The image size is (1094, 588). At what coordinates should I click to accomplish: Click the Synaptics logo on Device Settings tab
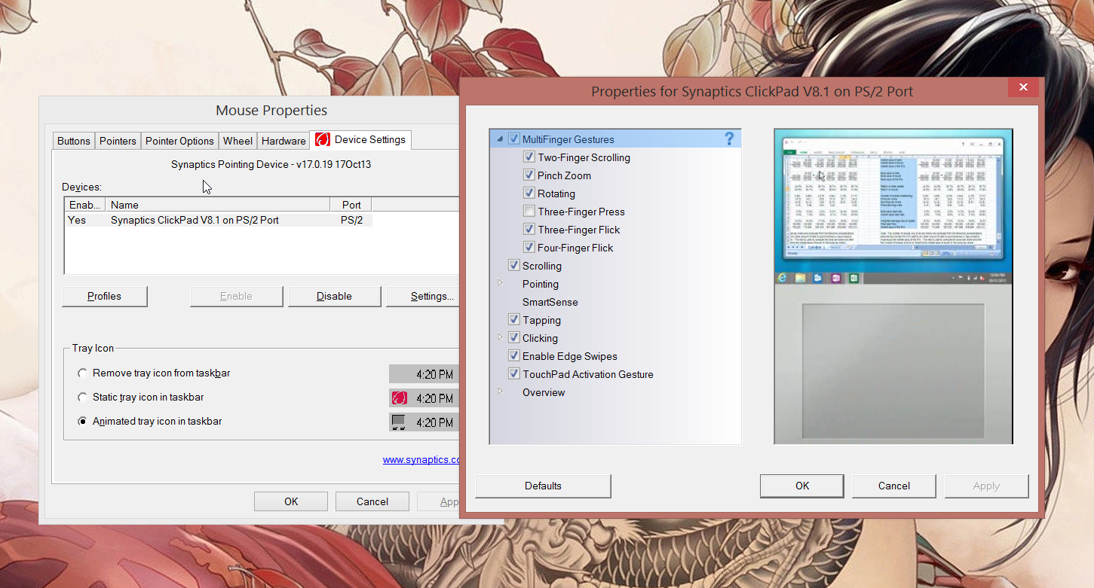[x=323, y=139]
